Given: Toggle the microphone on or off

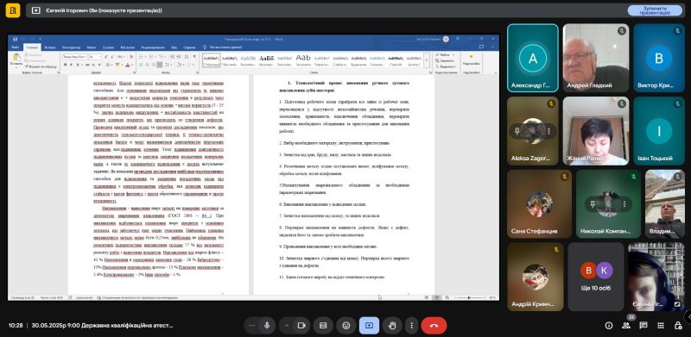Looking at the screenshot, I should [267, 326].
